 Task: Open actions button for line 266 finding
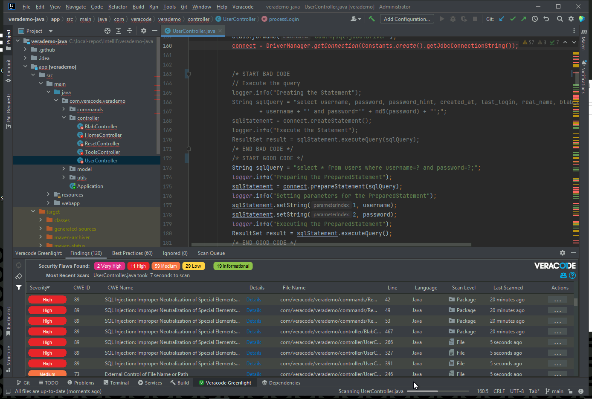pyautogui.click(x=557, y=342)
